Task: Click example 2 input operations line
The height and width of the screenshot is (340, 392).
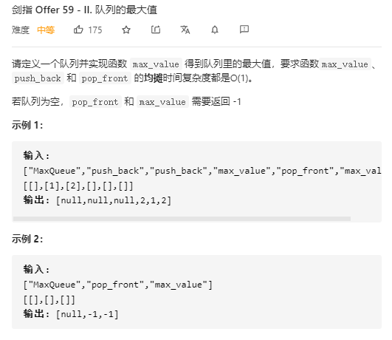Action: point(118,285)
